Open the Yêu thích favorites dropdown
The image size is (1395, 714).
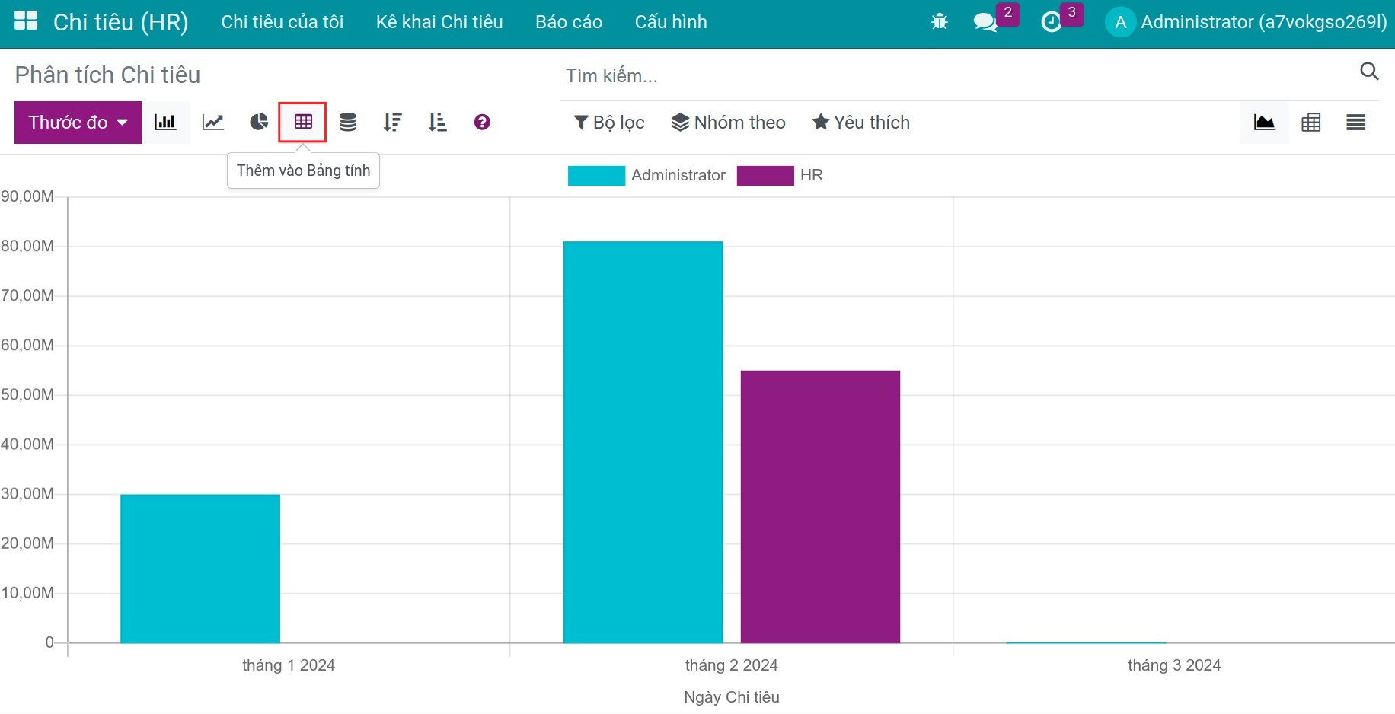pyautogui.click(x=861, y=123)
